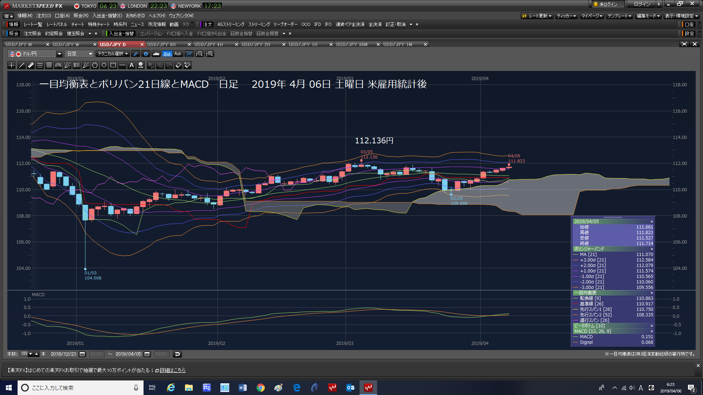Select the trend line drawing tool
The width and height of the screenshot is (703, 395).
(x=22, y=65)
